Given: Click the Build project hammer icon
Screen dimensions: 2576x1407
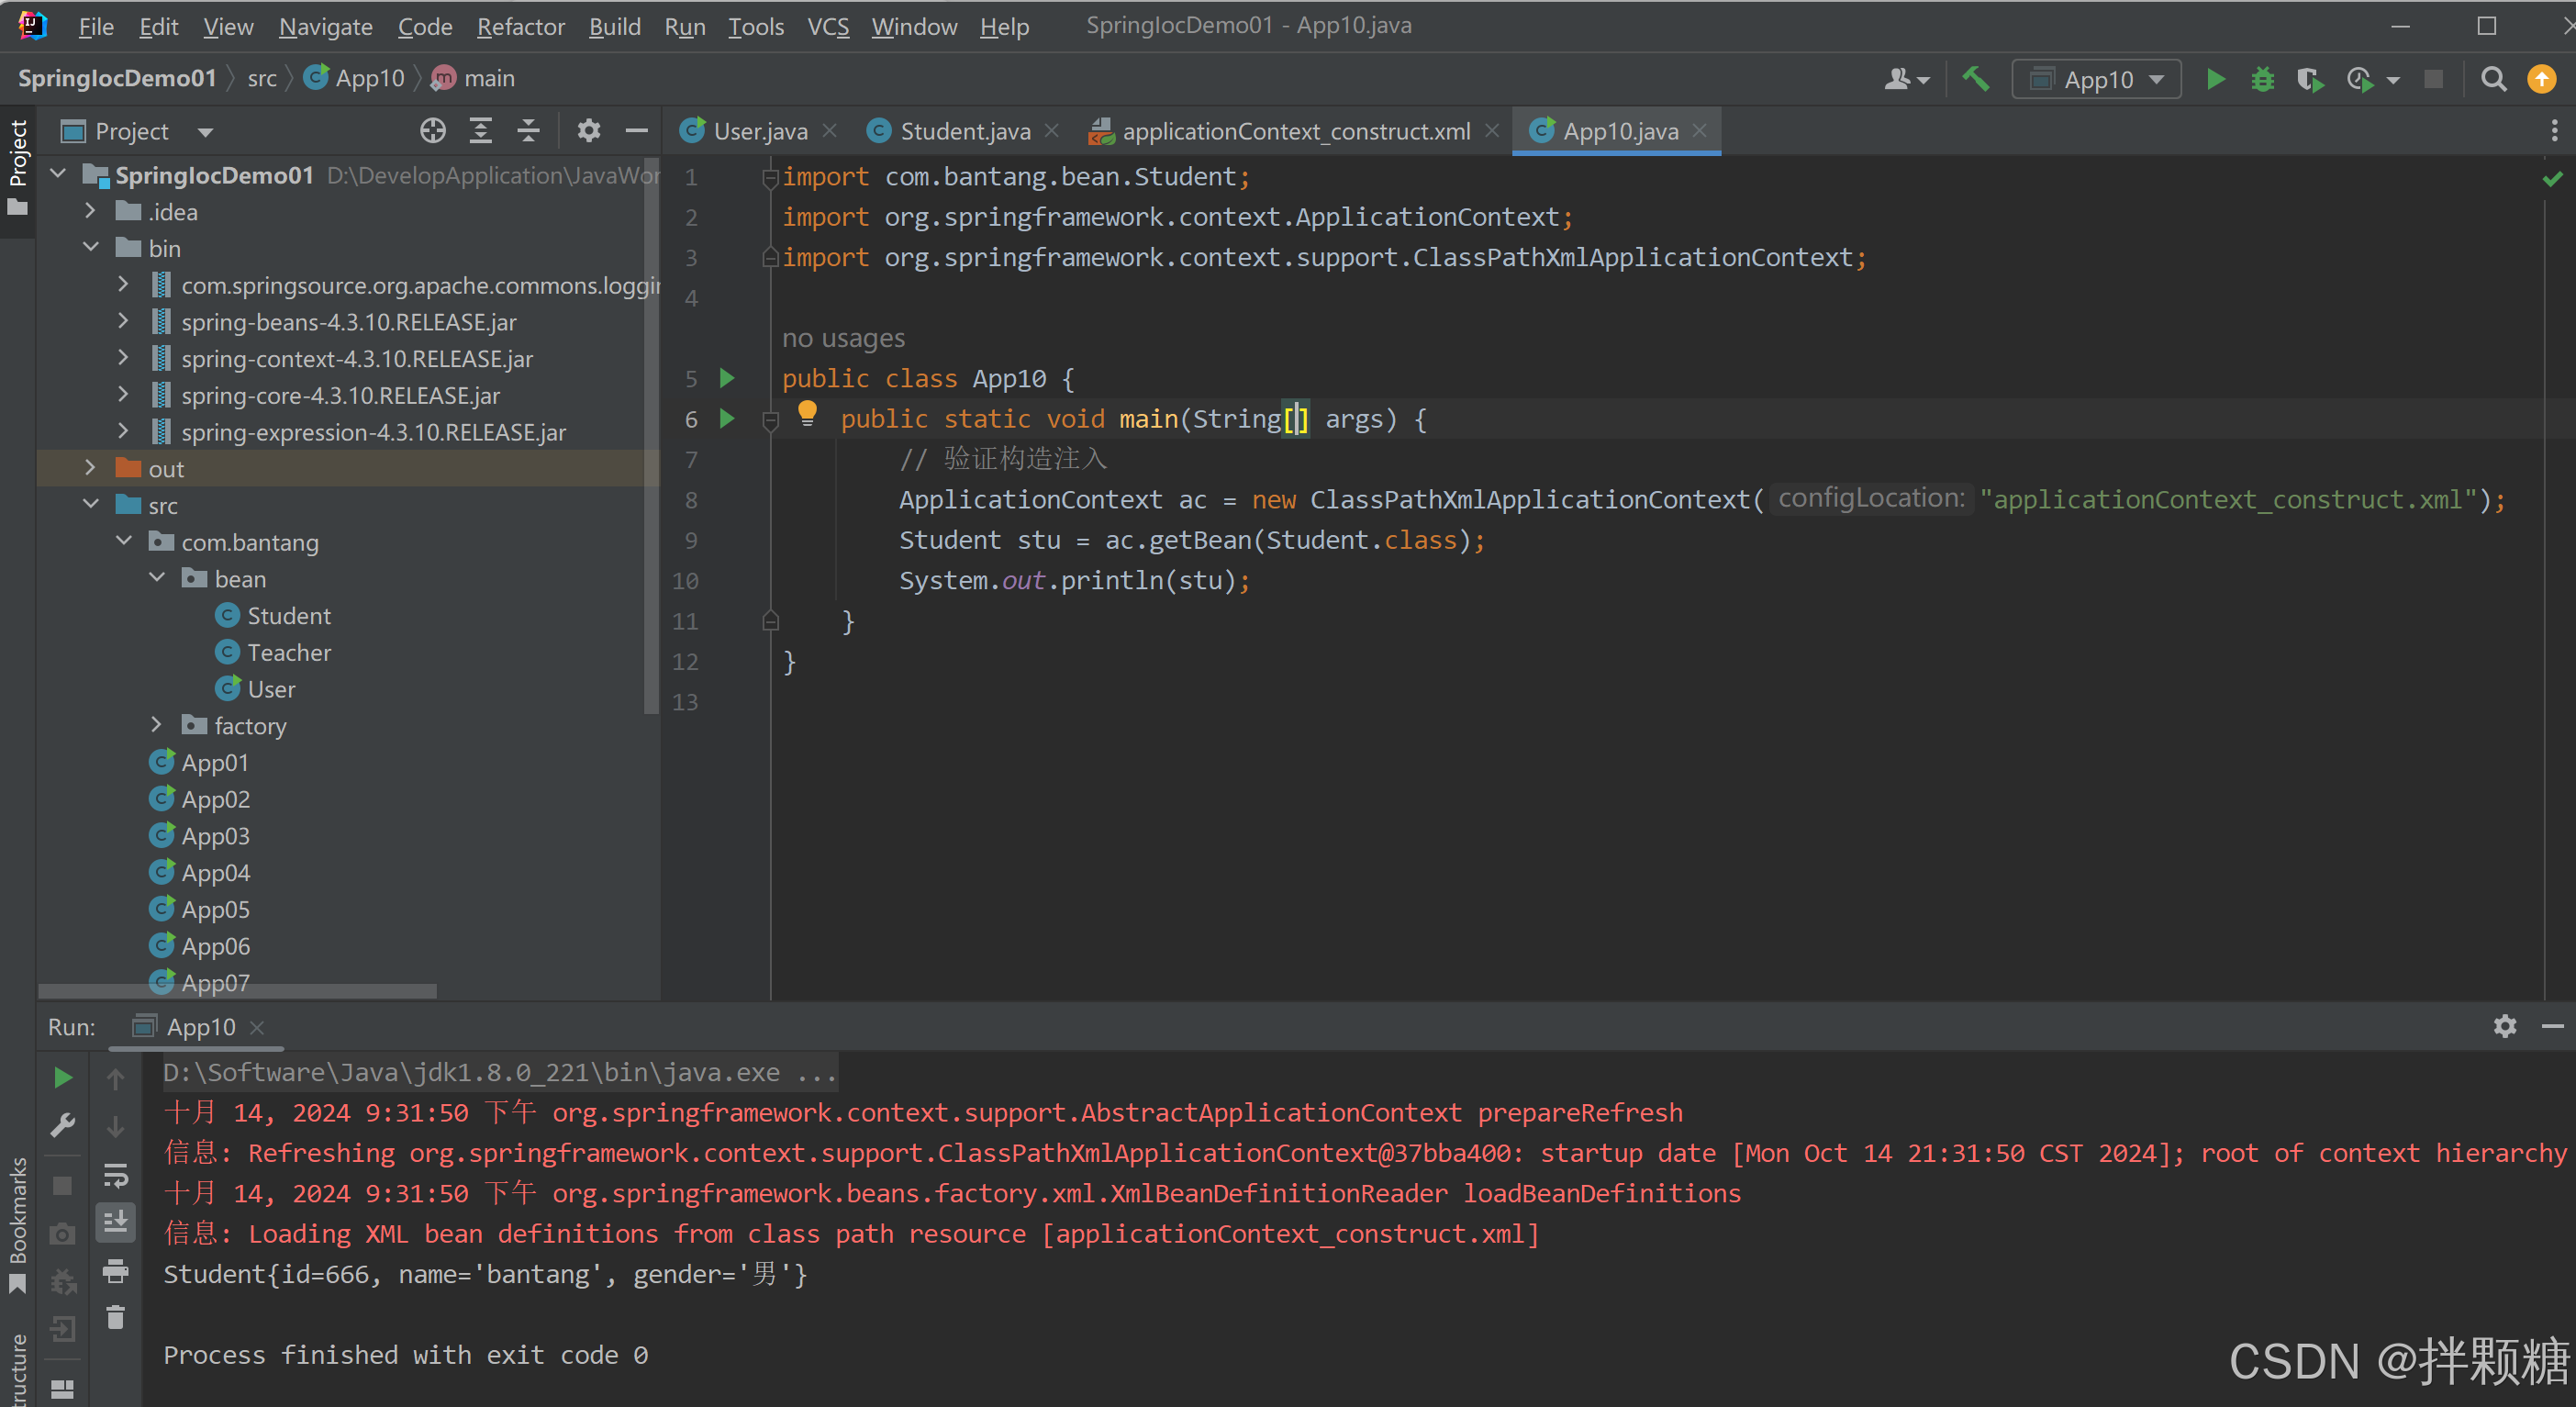Looking at the screenshot, I should click(x=1975, y=79).
